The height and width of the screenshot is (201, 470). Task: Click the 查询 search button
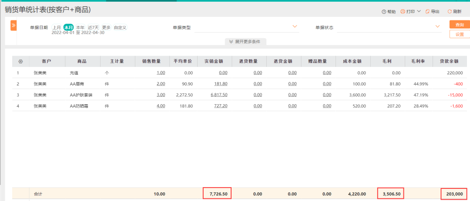tap(460, 25)
